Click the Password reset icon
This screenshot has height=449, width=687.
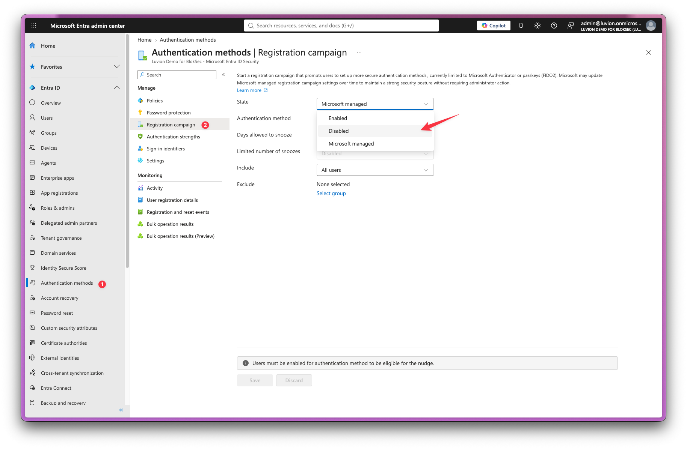point(32,312)
